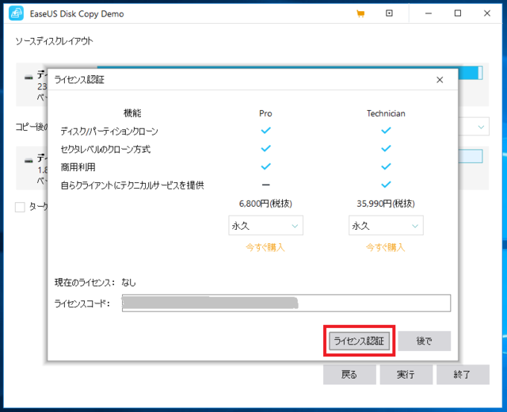507x412 pixels.
Task: Click the EaseUS Disk Copy app logo
Action: tap(16, 13)
